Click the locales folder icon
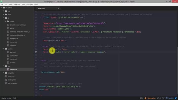The image size is (178, 100). click(x=8, y=21)
